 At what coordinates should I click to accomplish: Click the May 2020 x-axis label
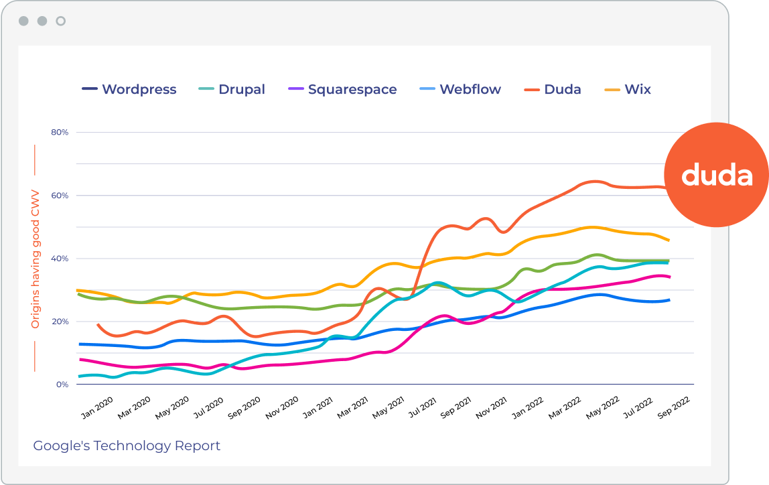pos(171,407)
